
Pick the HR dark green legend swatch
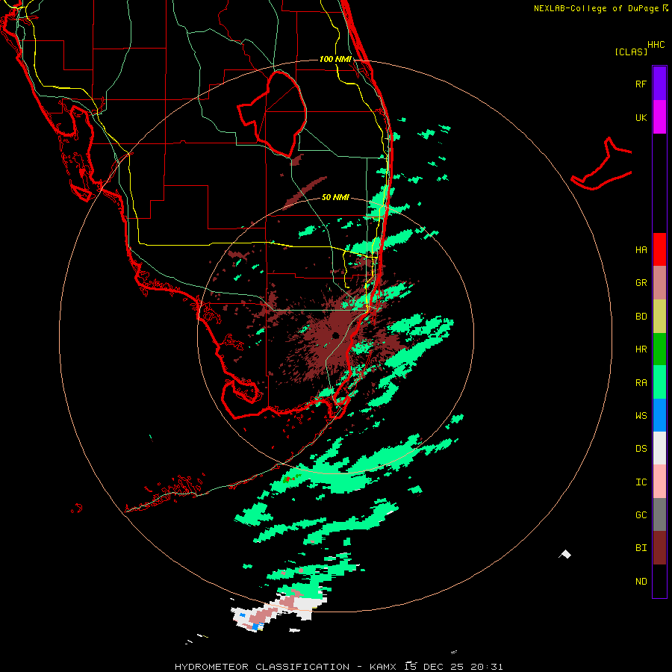[x=659, y=349]
